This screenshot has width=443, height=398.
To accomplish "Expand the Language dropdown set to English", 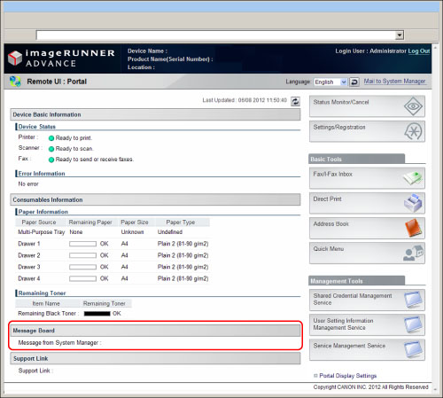I will pos(330,82).
